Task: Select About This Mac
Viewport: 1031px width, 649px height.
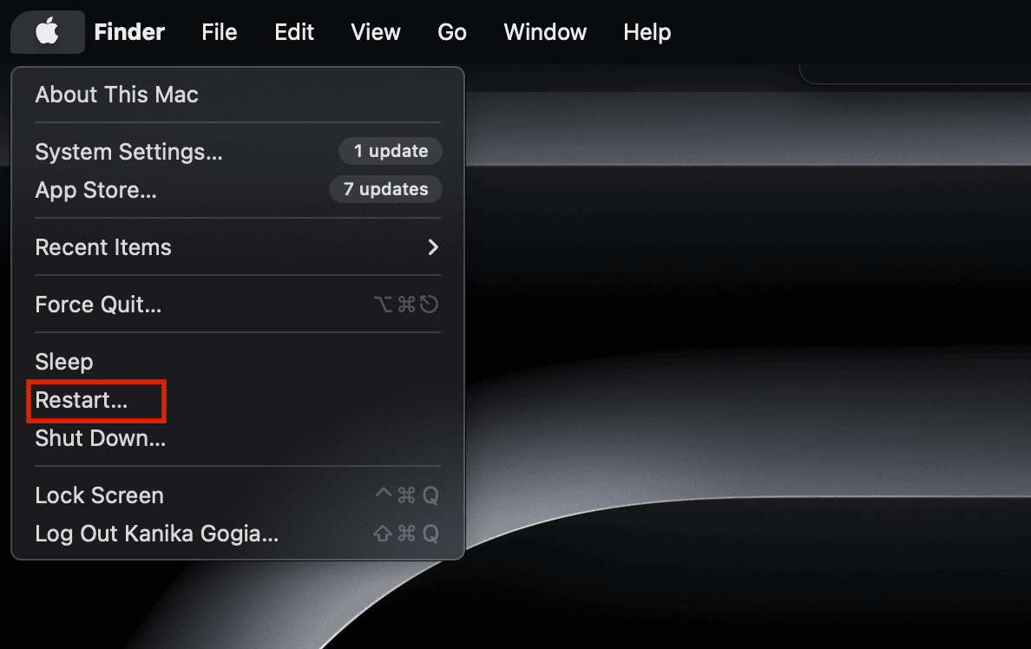Action: 116,95
